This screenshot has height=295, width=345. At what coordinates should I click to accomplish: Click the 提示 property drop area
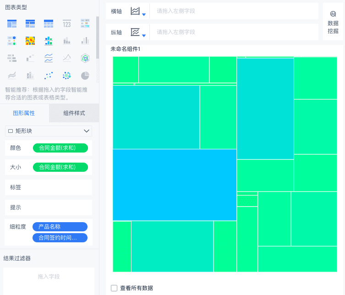pyautogui.click(x=49, y=208)
